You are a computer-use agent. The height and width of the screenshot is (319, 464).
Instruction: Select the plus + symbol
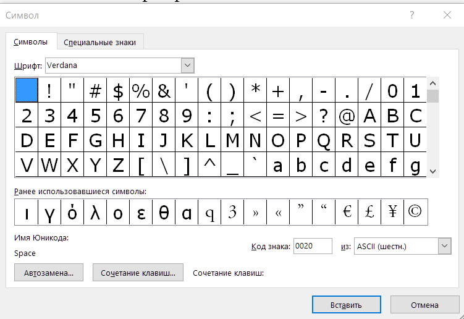click(278, 90)
